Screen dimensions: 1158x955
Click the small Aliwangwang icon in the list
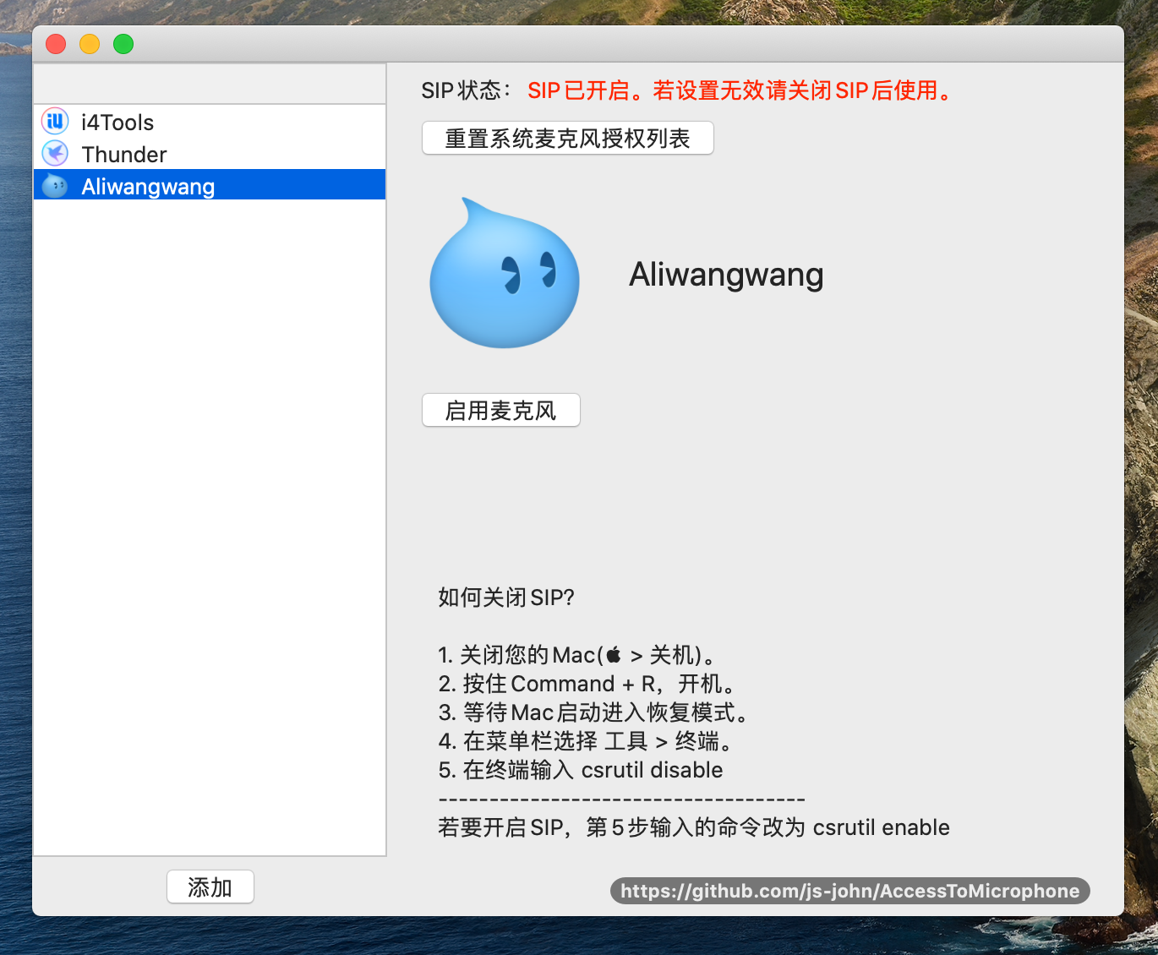[55, 186]
